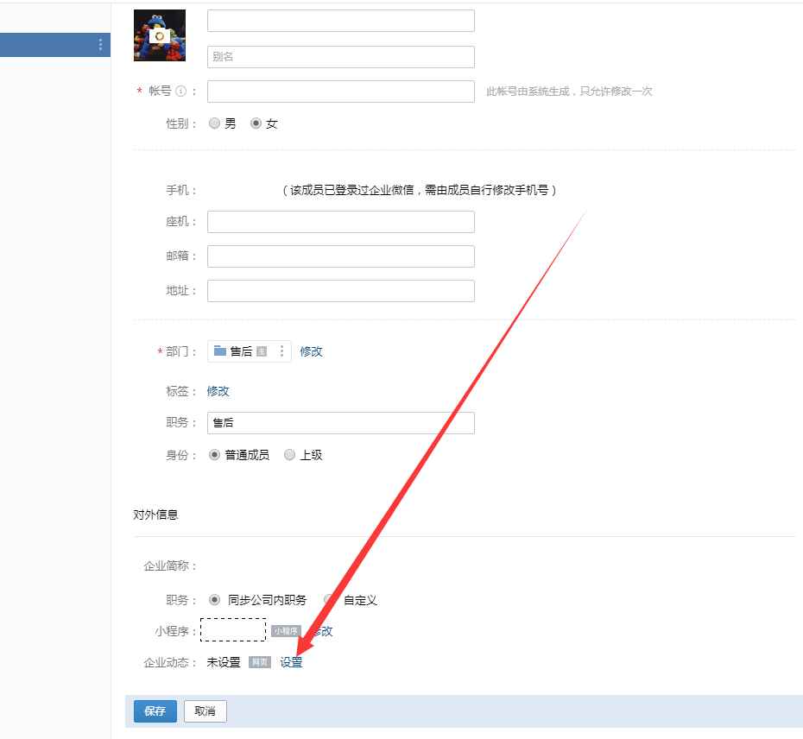Click the 手机 note about 企业微信 login
Screen dimensions: 803x739
(420, 190)
